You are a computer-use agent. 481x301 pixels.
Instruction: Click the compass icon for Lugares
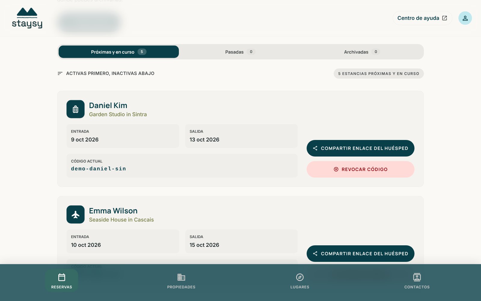[x=300, y=277]
